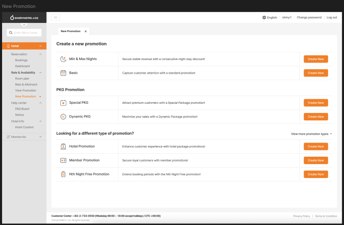Click the Basic promotion calendar icon
The width and height of the screenshot is (344, 225).
63,73
